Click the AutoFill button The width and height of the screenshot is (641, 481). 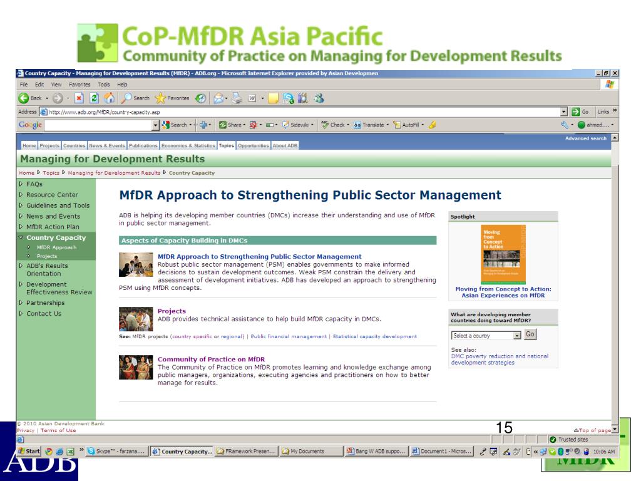pyautogui.click(x=407, y=125)
